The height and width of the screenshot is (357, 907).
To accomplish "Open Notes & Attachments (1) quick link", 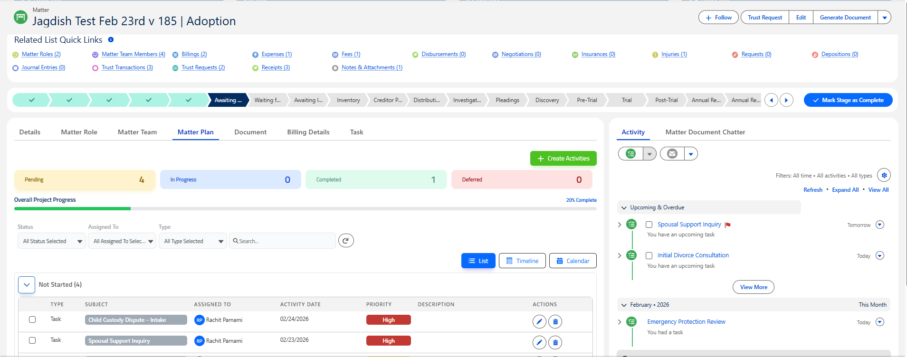I will click(372, 67).
